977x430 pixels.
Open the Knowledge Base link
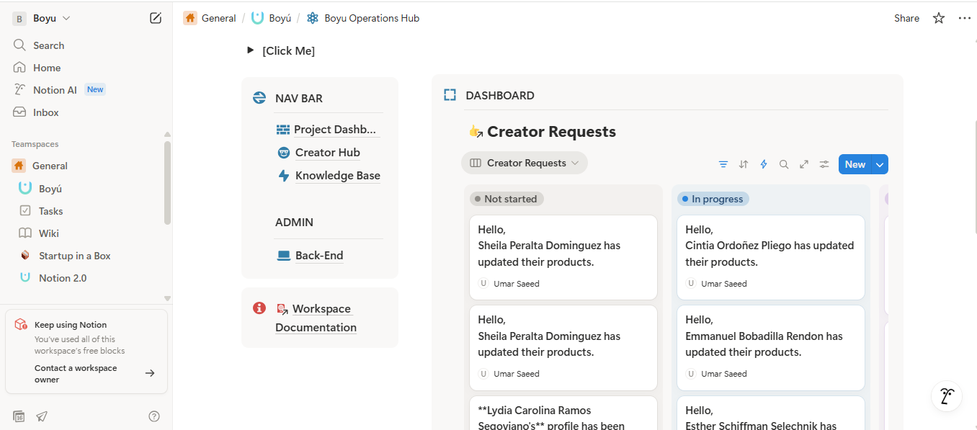coord(337,176)
